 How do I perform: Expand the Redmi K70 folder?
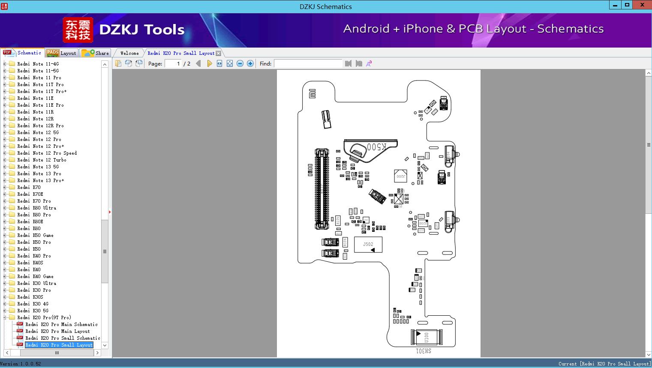coord(5,187)
